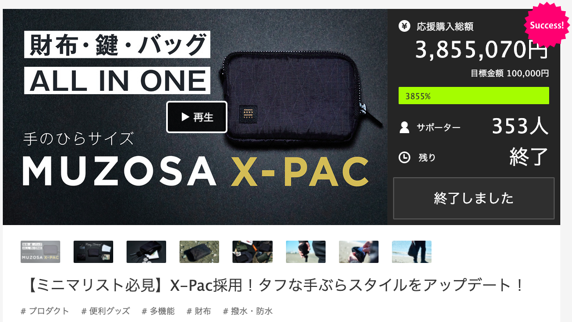Select the second thumbnail with cards
Screen dimensions: 572x322
click(94, 252)
